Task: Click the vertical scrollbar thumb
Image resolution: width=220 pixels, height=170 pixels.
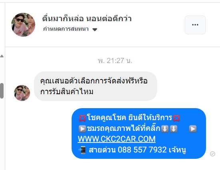Action: [2, 91]
